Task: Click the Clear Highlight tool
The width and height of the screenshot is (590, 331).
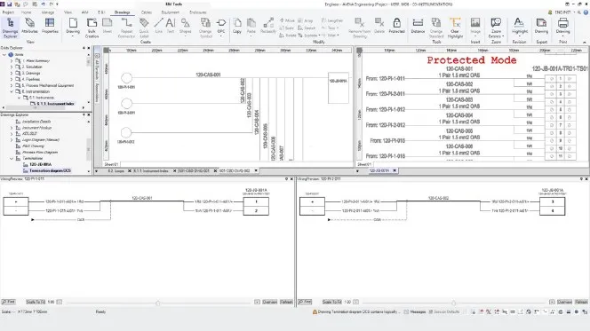Action: 455,28
